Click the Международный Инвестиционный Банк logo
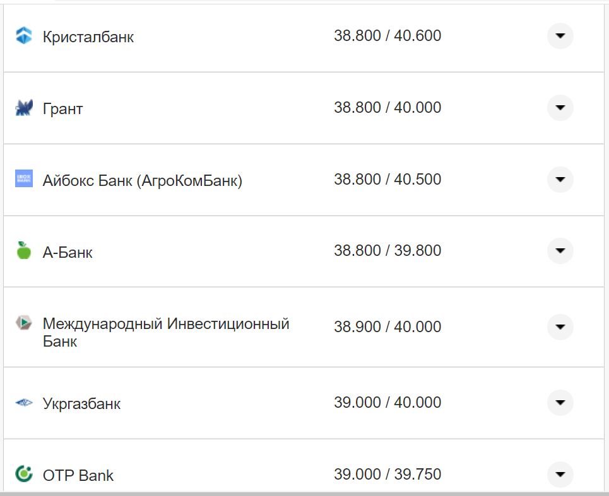Image resolution: width=609 pixels, height=496 pixels. pyautogui.click(x=23, y=323)
